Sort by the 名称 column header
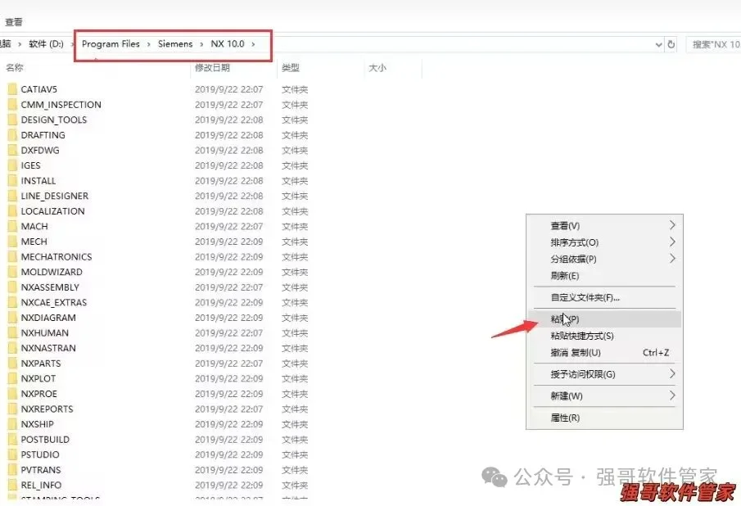The height and width of the screenshot is (506, 741). pyautogui.click(x=14, y=68)
